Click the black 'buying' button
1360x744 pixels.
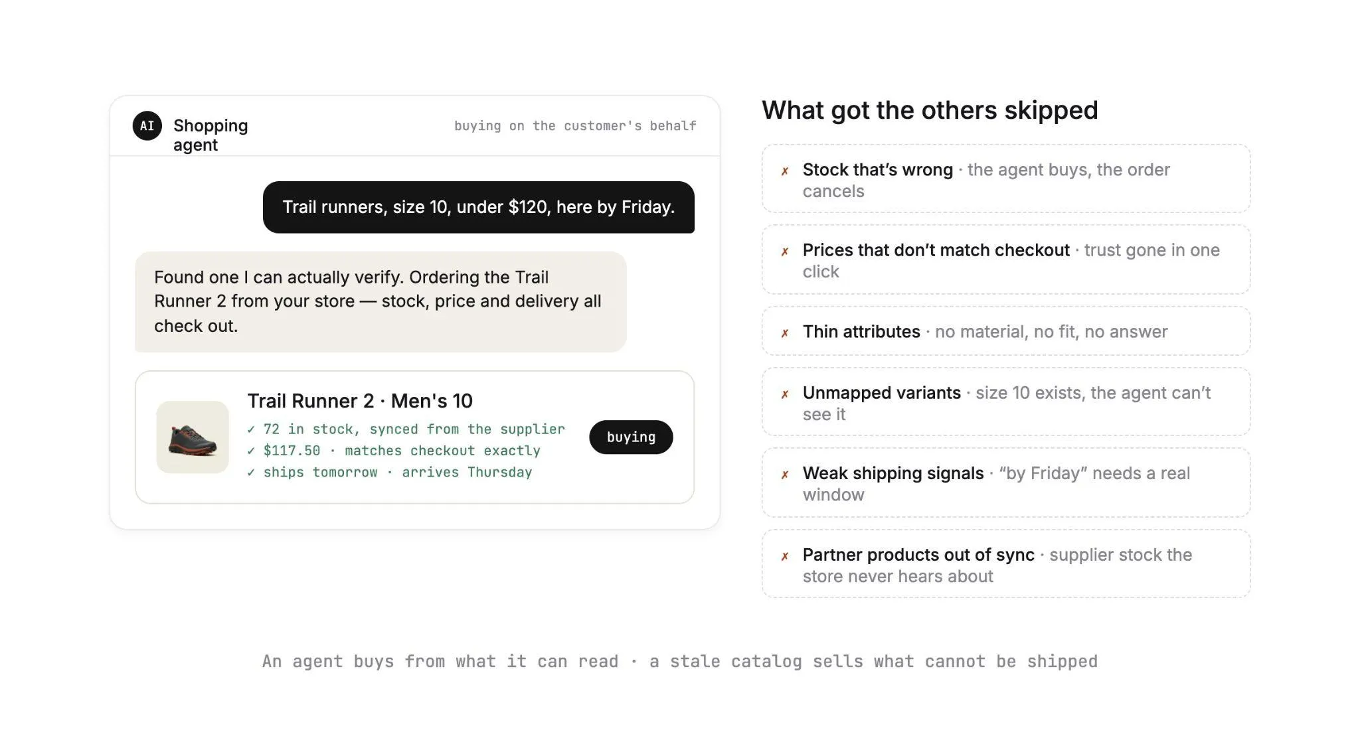[x=631, y=437]
